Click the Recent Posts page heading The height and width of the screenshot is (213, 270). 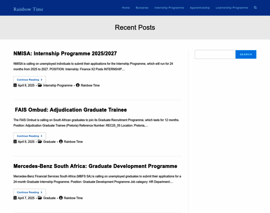click(135, 28)
